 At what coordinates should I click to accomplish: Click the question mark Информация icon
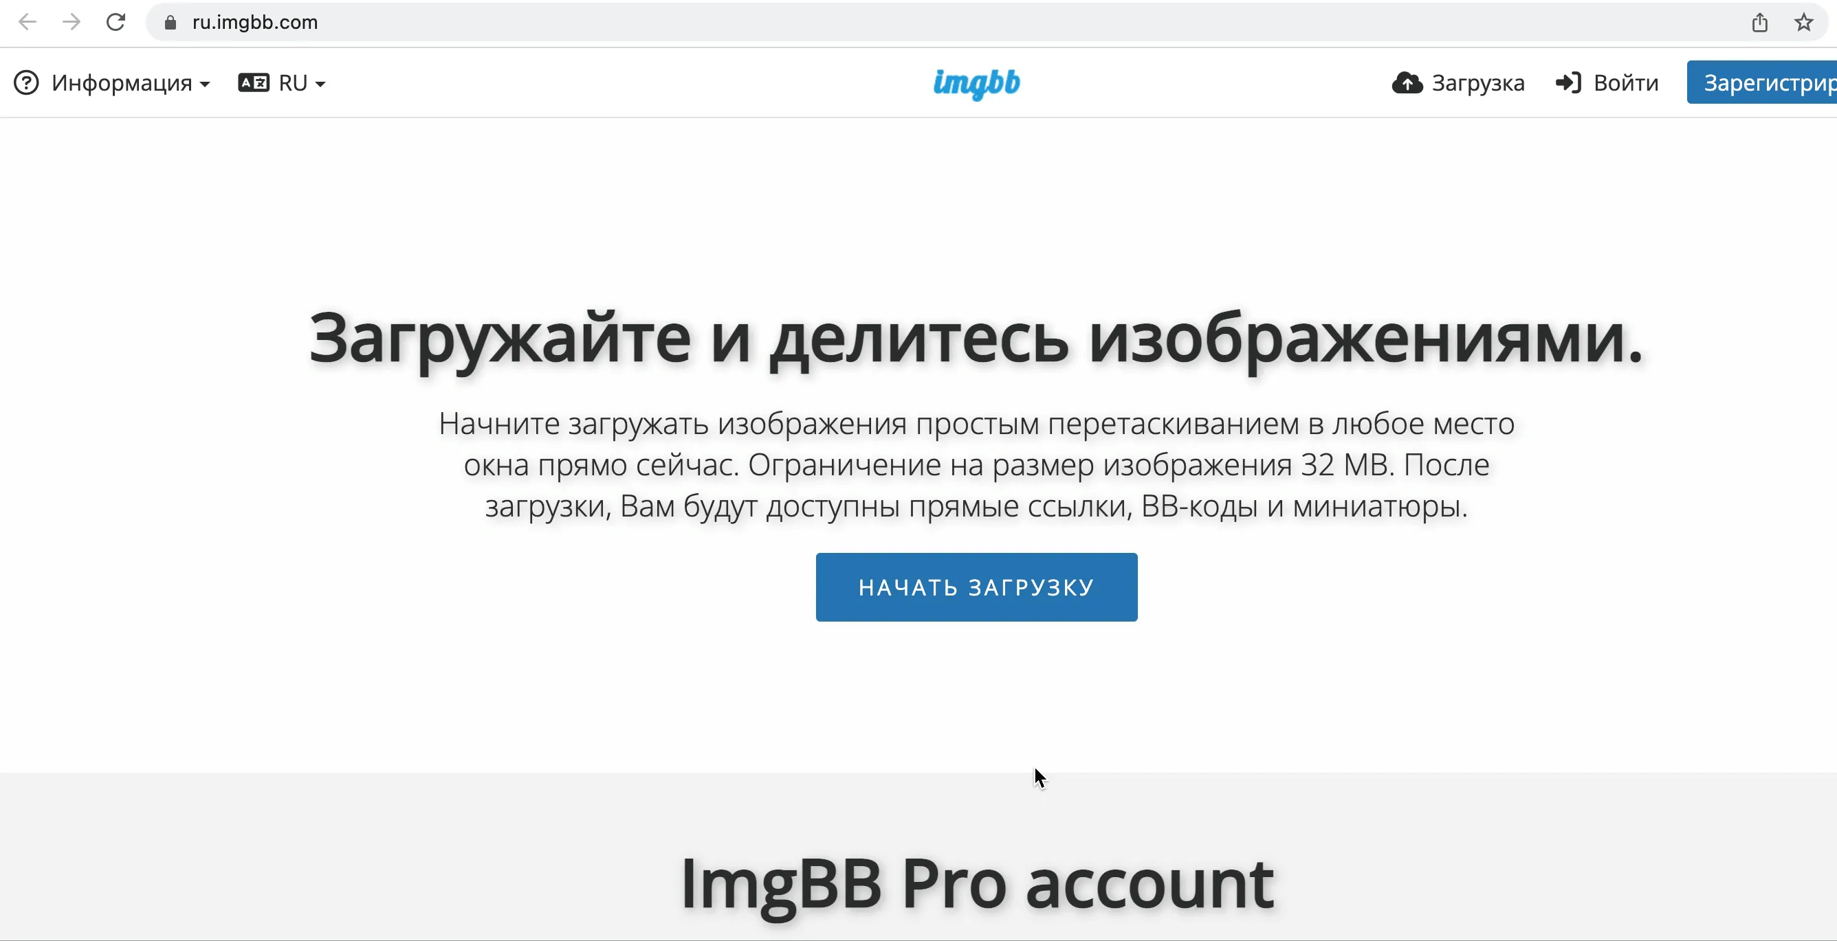[26, 82]
